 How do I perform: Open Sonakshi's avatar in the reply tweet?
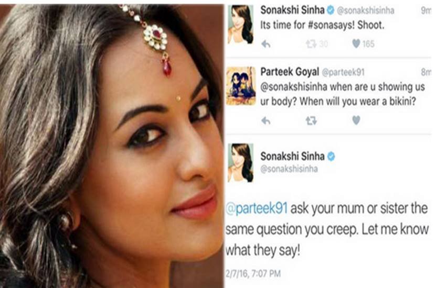(241, 162)
